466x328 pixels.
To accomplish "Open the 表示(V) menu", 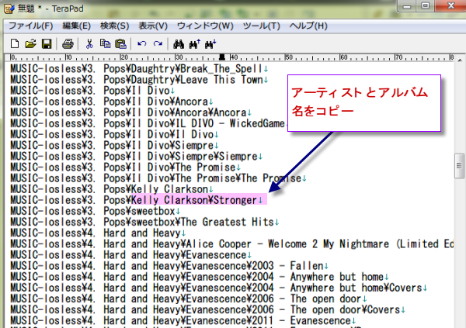I will pyautogui.click(x=152, y=26).
